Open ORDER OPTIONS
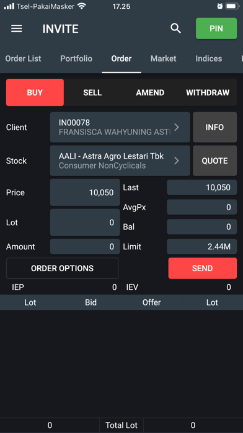Screen dimensions: 243x433 tap(62, 268)
